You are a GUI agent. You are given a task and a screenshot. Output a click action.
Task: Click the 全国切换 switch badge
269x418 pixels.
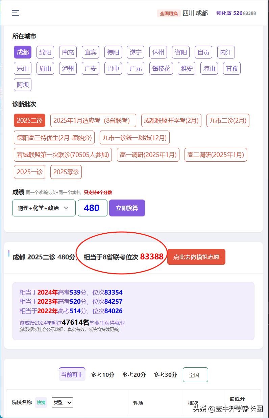pos(169,14)
